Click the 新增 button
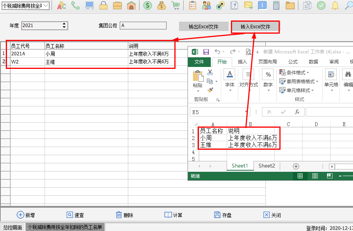 pyautogui.click(x=26, y=215)
